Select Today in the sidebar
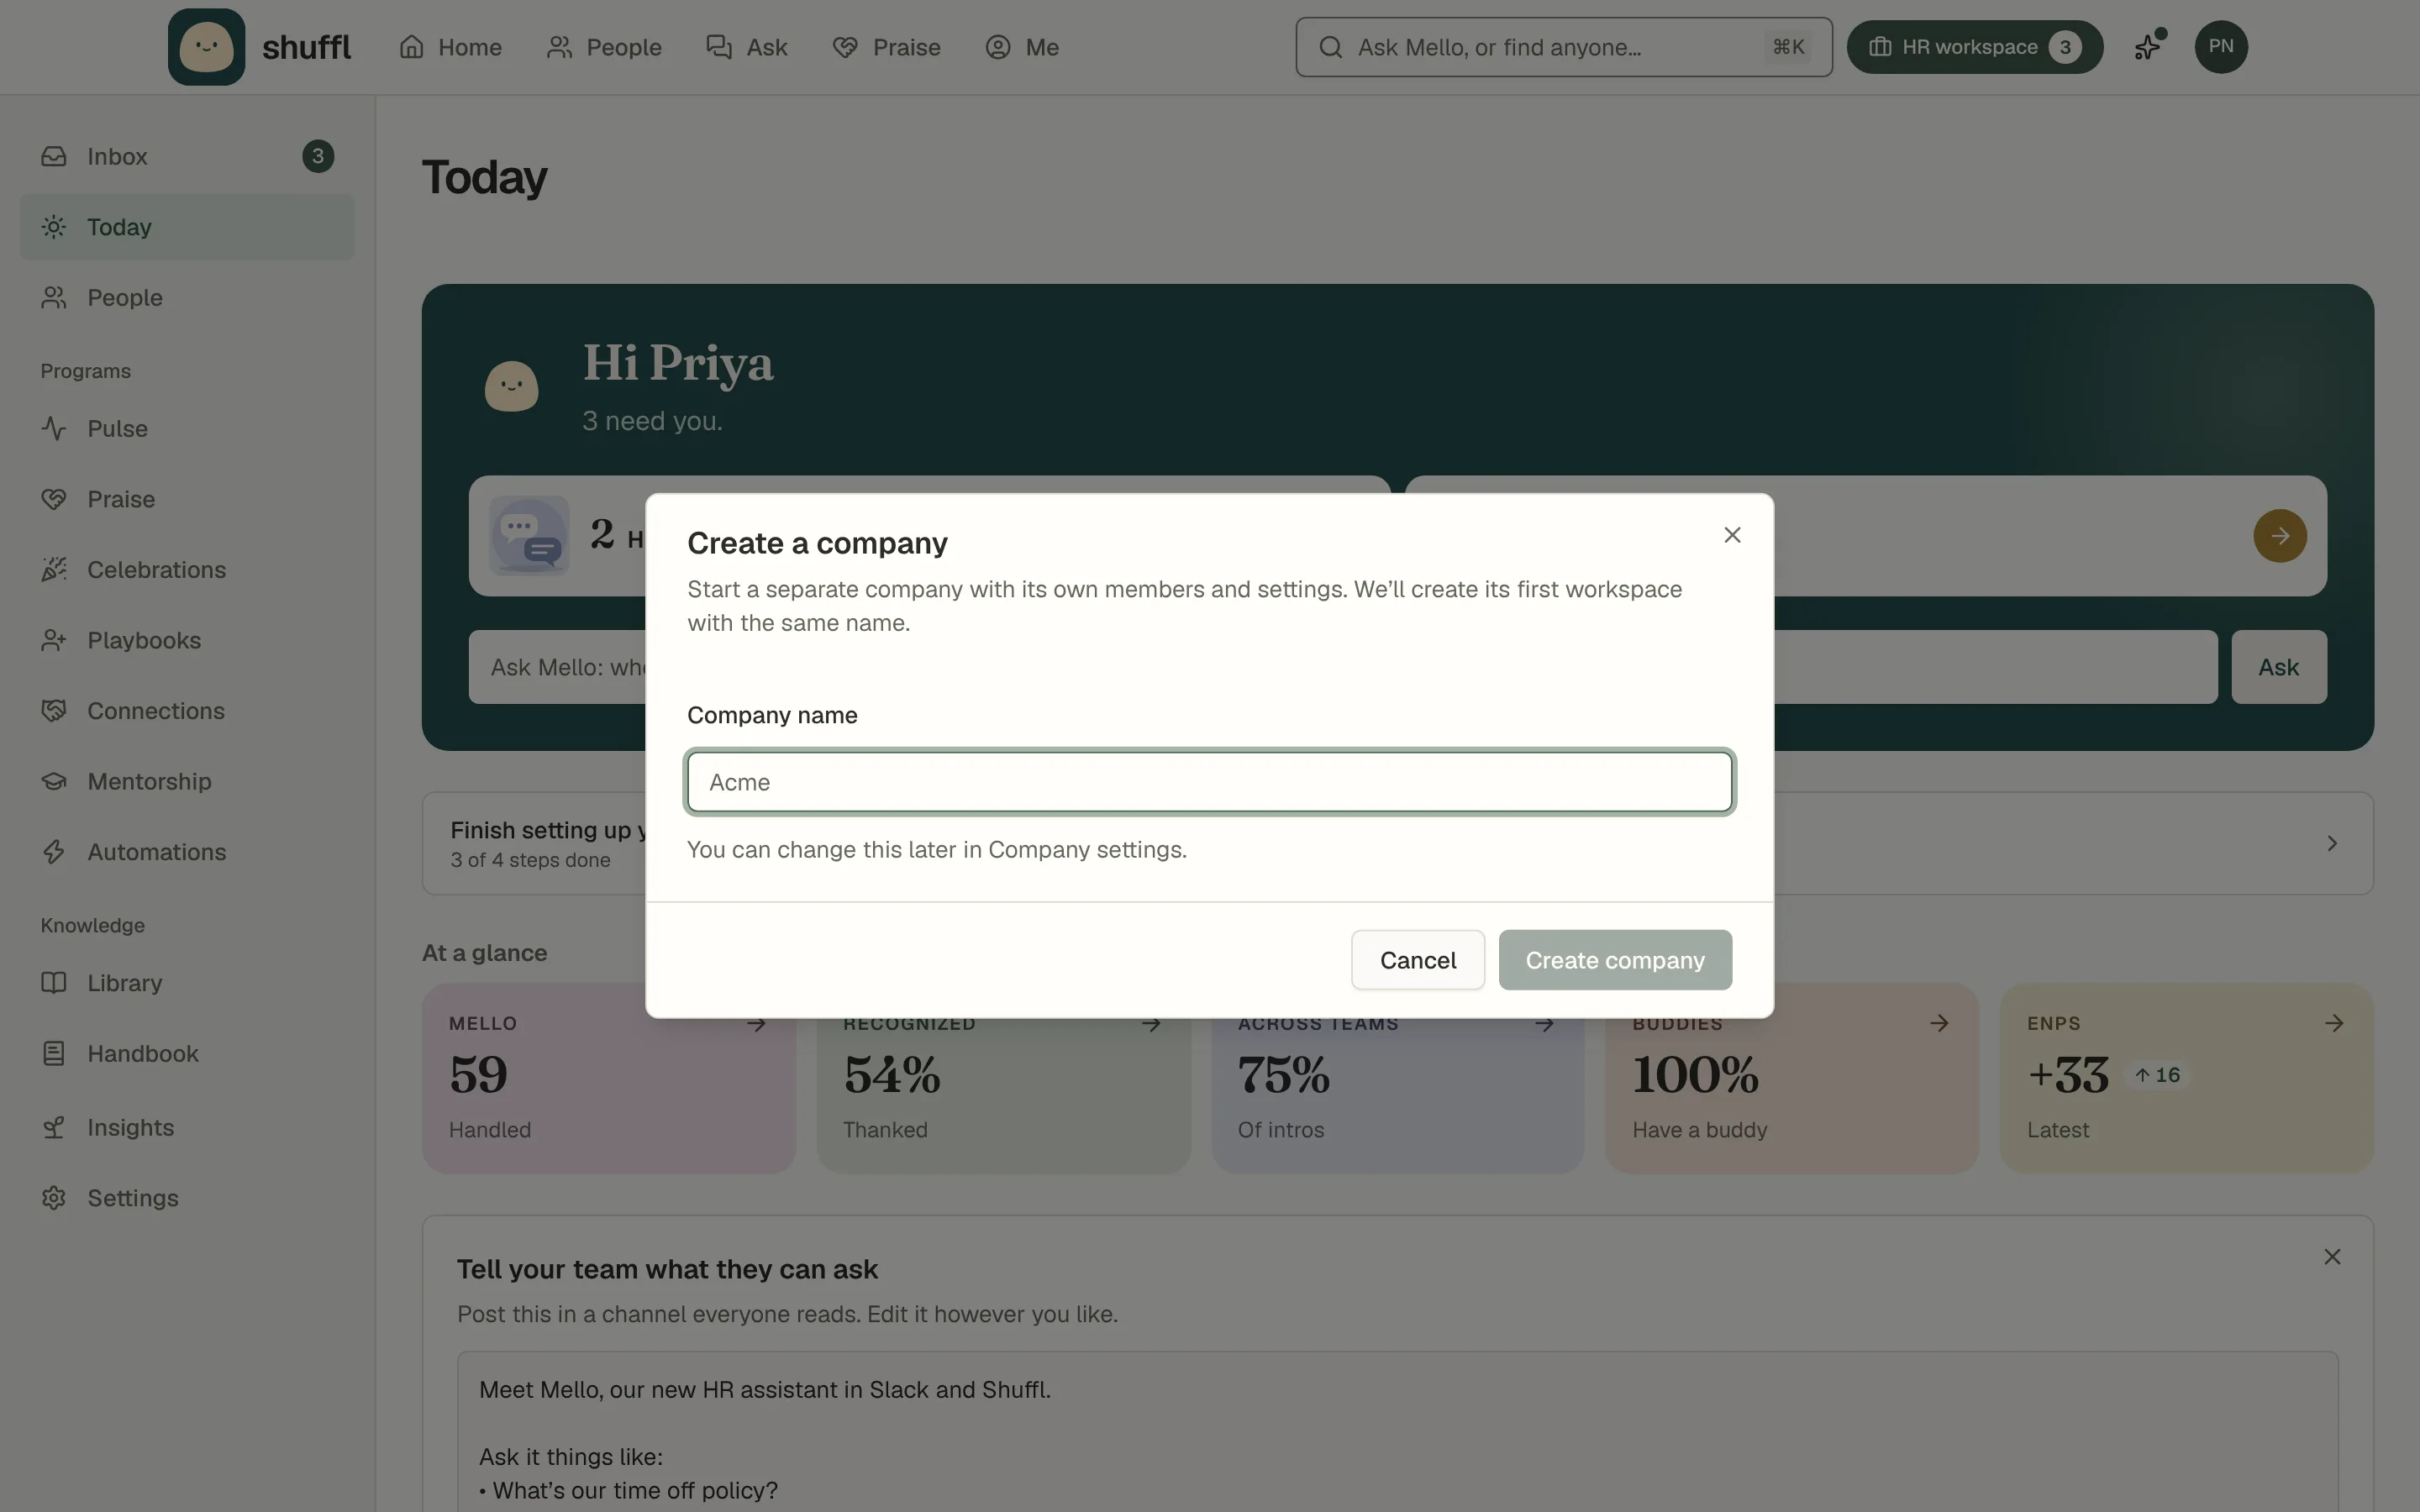The height and width of the screenshot is (1512, 2420). 187,227
